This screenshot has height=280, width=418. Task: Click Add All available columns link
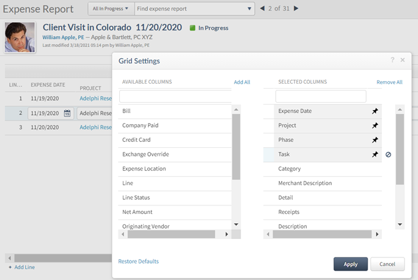point(242,82)
